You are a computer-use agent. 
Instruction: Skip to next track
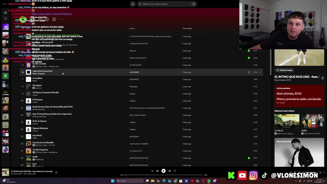click(170, 171)
